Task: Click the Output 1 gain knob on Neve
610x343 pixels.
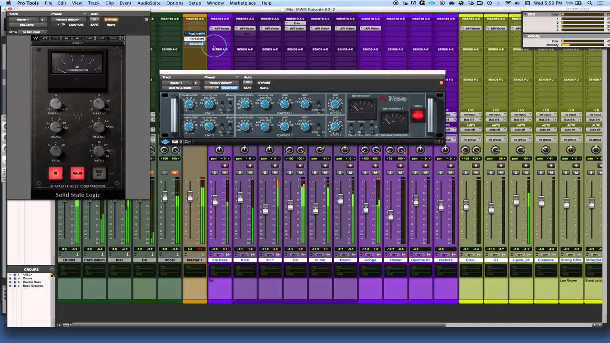Action: tap(335, 104)
